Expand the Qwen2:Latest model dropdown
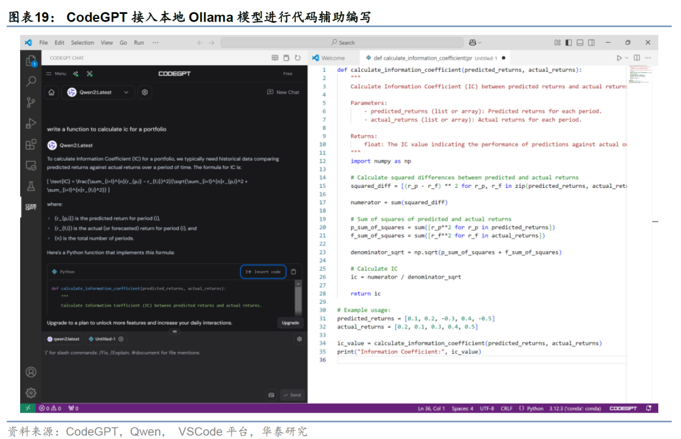The height and width of the screenshot is (439, 681). pos(126,92)
